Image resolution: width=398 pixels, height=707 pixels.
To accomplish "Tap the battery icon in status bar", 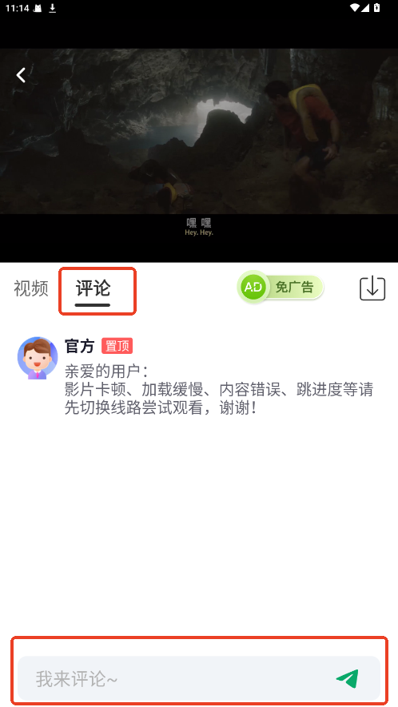I will tap(376, 8).
